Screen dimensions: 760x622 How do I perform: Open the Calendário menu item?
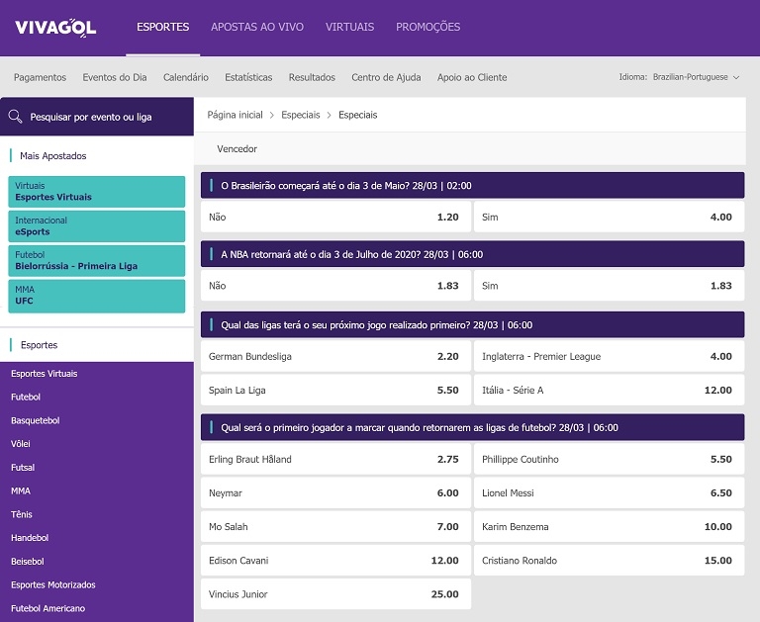[186, 77]
